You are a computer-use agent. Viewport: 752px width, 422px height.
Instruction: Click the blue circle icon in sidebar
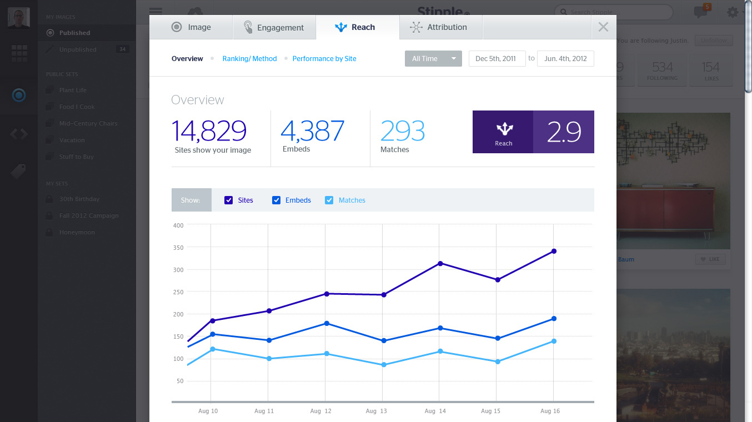[19, 96]
